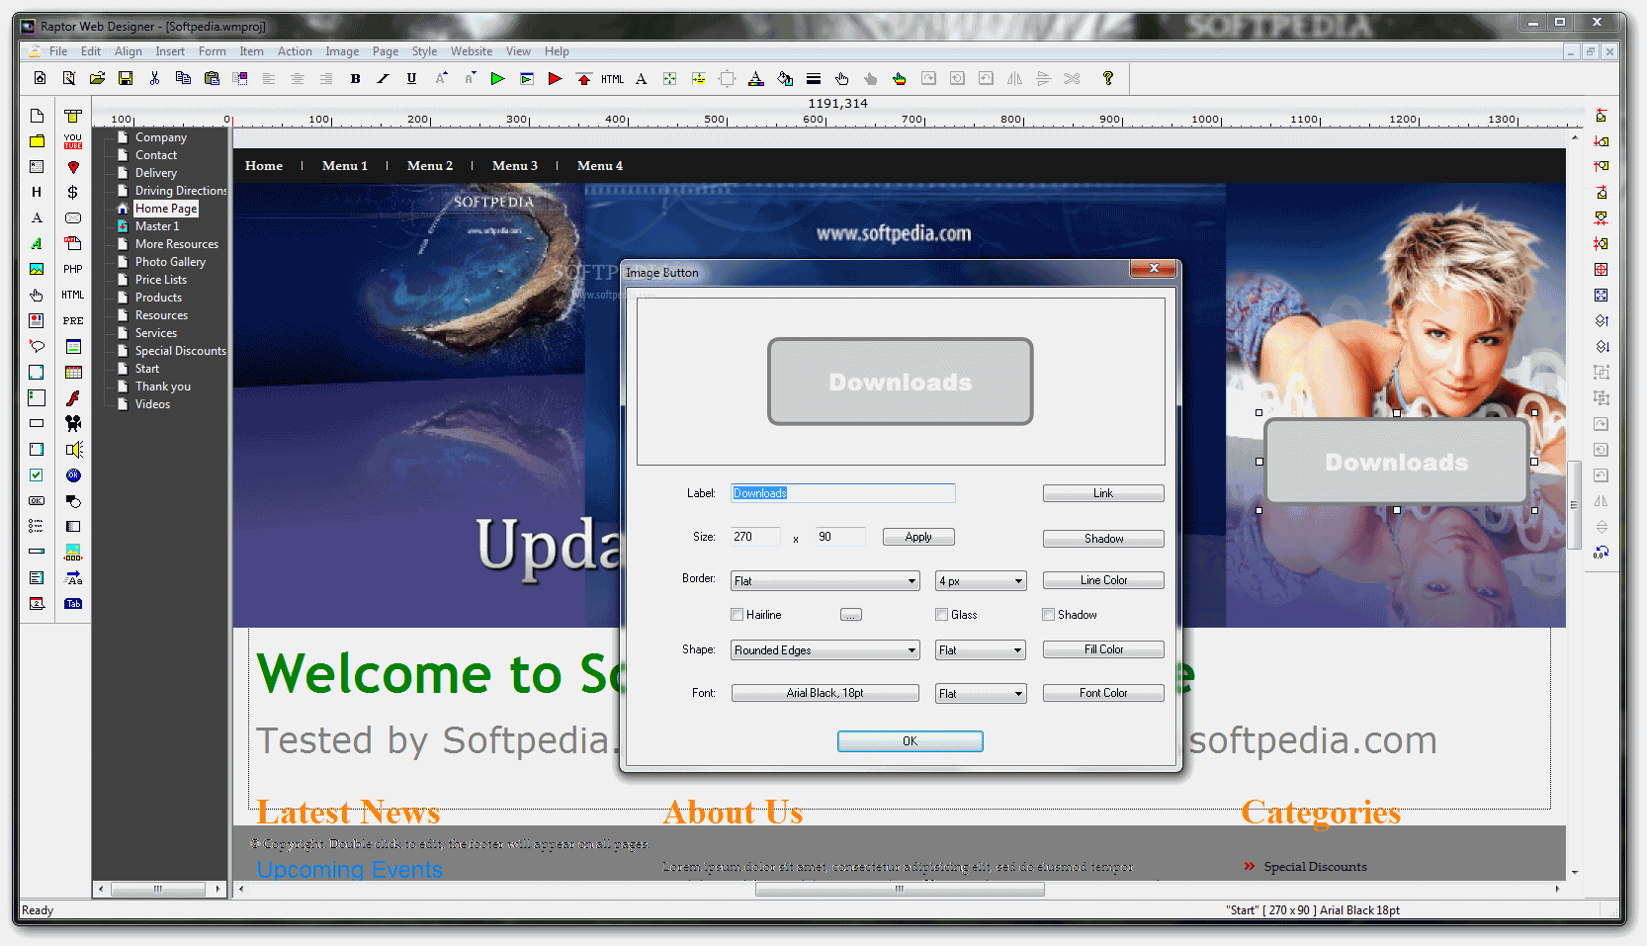Insert YouTube video from the tool palette

[x=73, y=141]
